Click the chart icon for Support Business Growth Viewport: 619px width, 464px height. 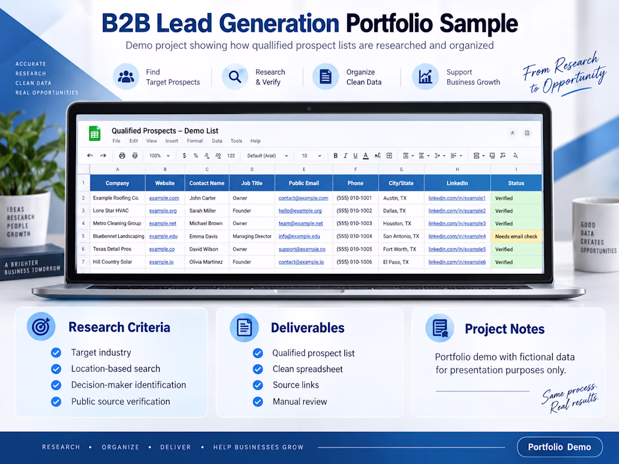(x=425, y=76)
